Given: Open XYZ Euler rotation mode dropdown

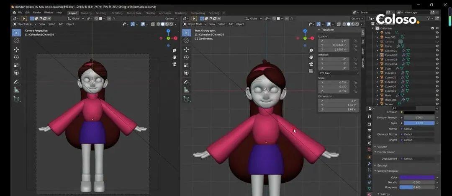Looking at the screenshot, I should (x=339, y=73).
